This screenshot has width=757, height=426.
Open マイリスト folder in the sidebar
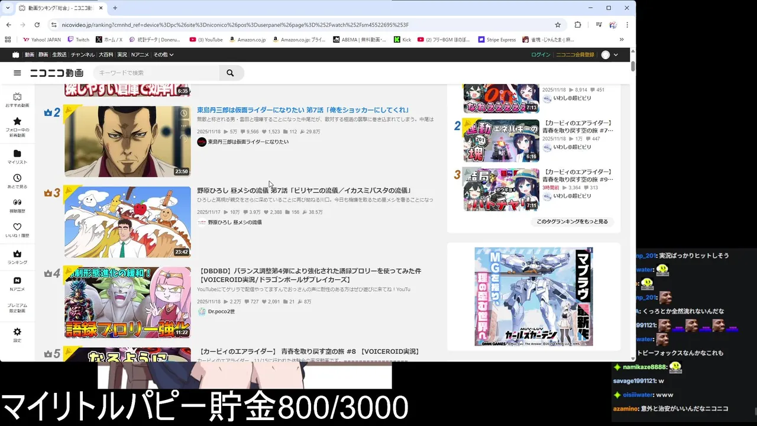tap(17, 157)
